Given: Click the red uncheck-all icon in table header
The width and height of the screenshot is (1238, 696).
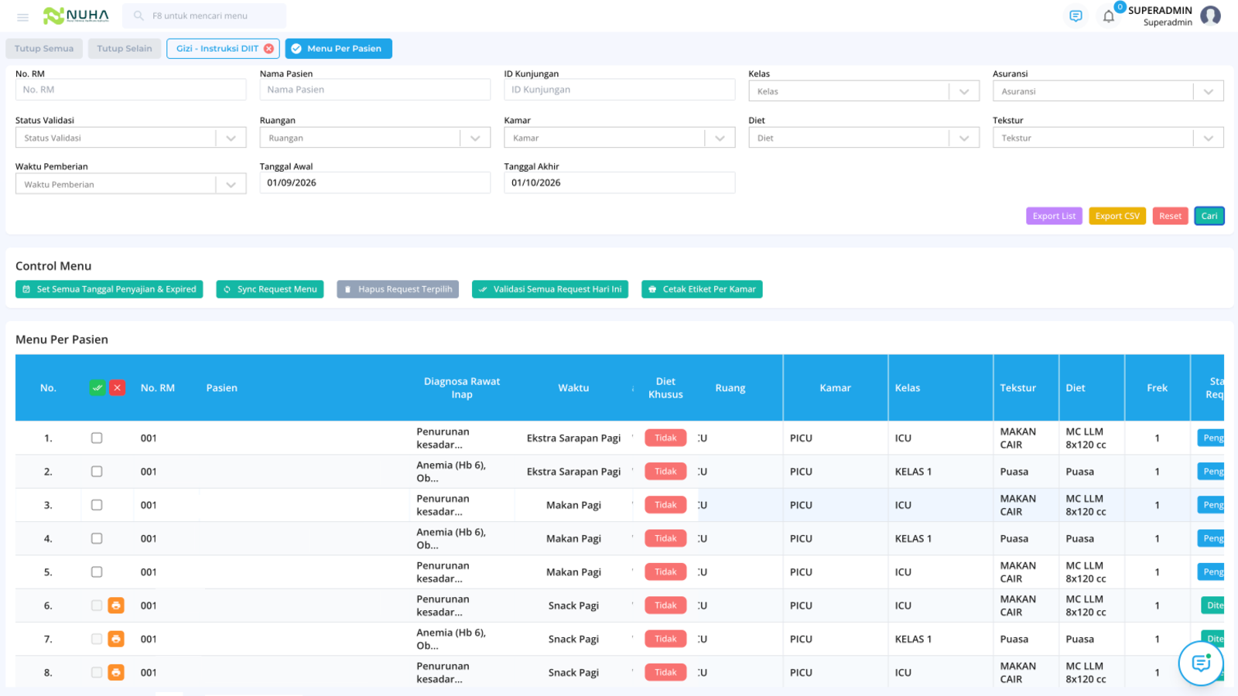Looking at the screenshot, I should (117, 388).
